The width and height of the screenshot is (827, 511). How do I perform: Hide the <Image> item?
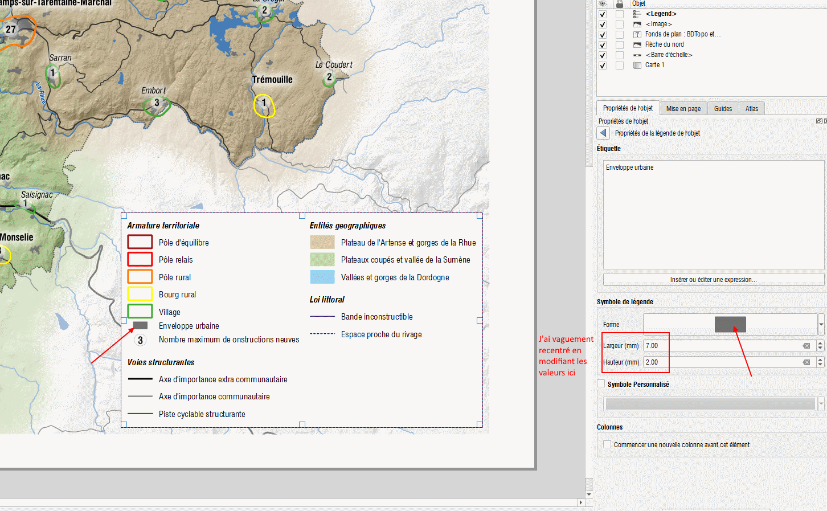[603, 24]
